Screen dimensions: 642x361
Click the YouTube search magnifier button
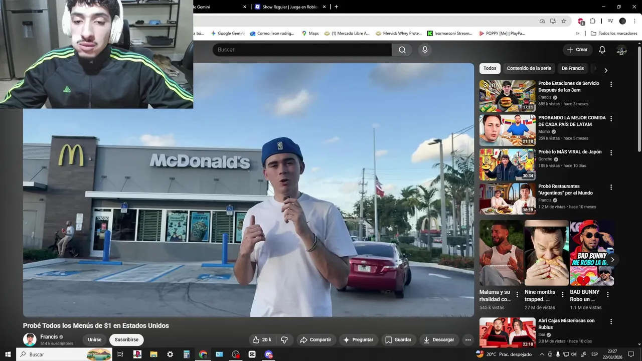(x=402, y=50)
